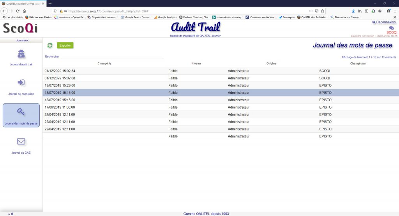
Task: Bookmark this page with the star icon
Action: [x=322, y=11]
